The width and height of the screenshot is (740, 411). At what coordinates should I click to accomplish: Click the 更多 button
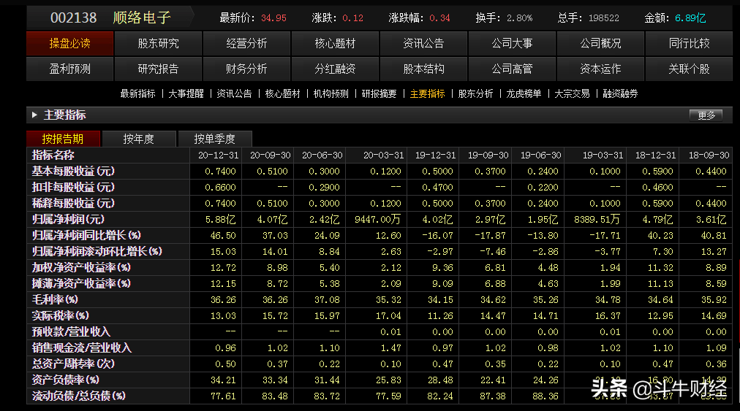click(706, 115)
